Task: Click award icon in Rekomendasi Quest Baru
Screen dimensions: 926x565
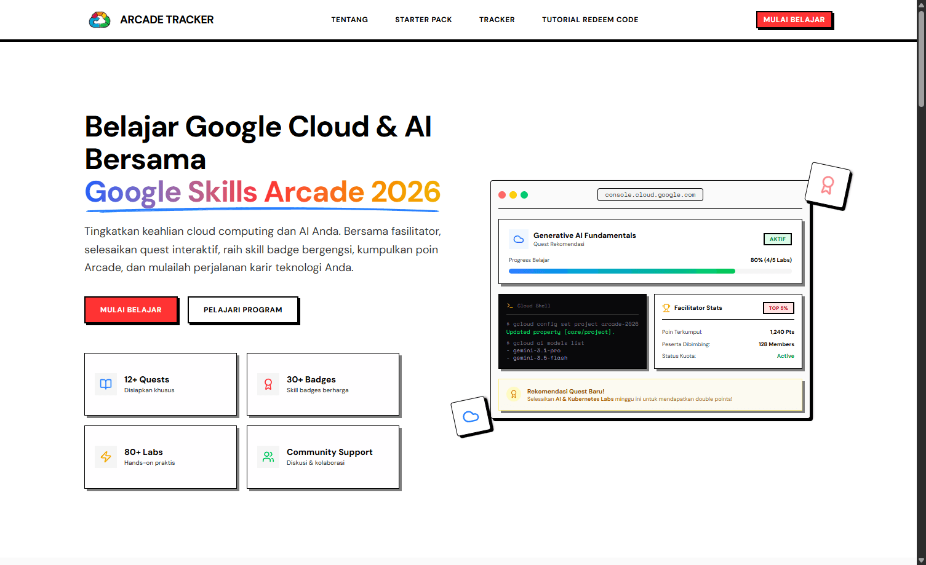Action: click(x=514, y=394)
